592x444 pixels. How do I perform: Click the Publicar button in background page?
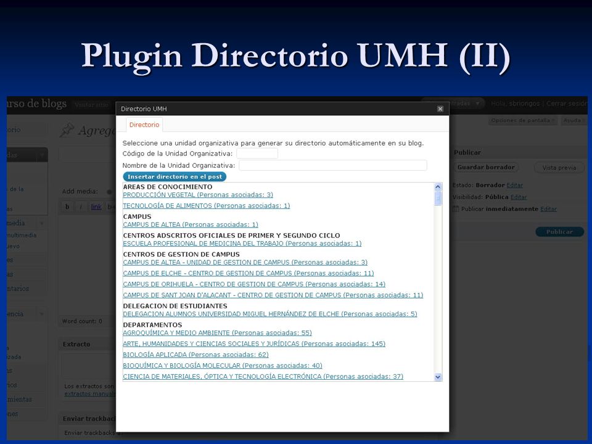pyautogui.click(x=559, y=232)
